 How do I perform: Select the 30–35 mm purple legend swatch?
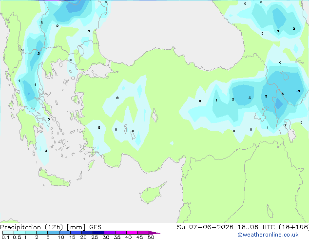tap(110, 233)
